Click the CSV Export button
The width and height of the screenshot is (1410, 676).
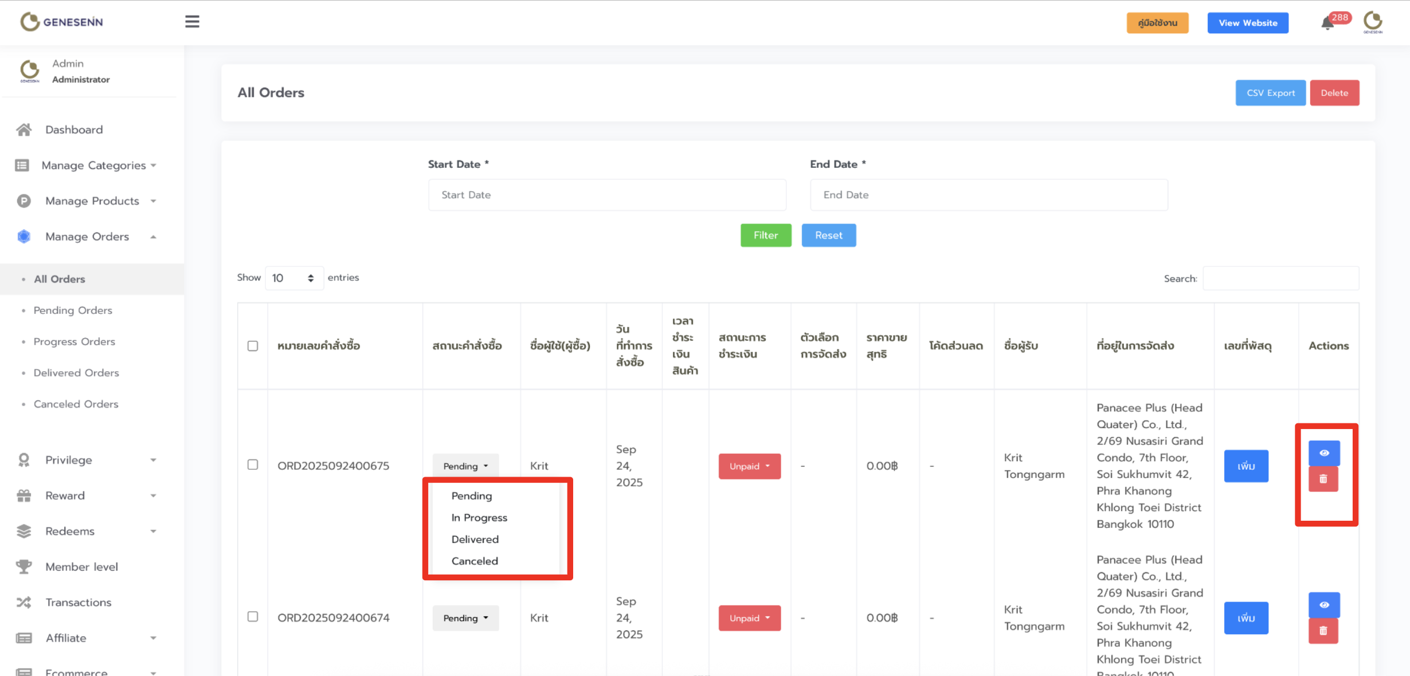coord(1270,93)
